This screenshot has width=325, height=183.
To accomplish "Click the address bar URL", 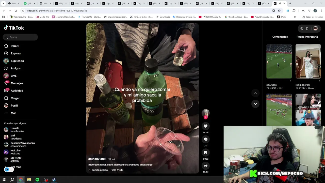I will pos(57,11).
